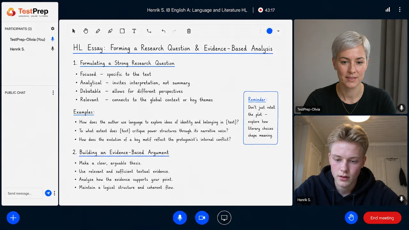This screenshot has width=409, height=230.
Task: Undo the last whiteboard action
Action: 164,31
